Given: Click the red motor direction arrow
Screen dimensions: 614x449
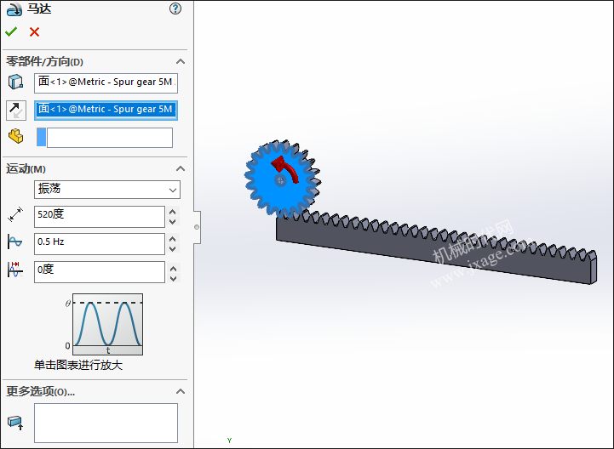Looking at the screenshot, I should pyautogui.click(x=285, y=169).
